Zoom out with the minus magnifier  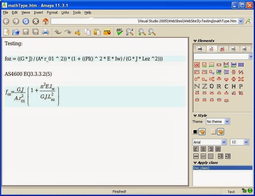pyautogui.click(x=152, y=32)
